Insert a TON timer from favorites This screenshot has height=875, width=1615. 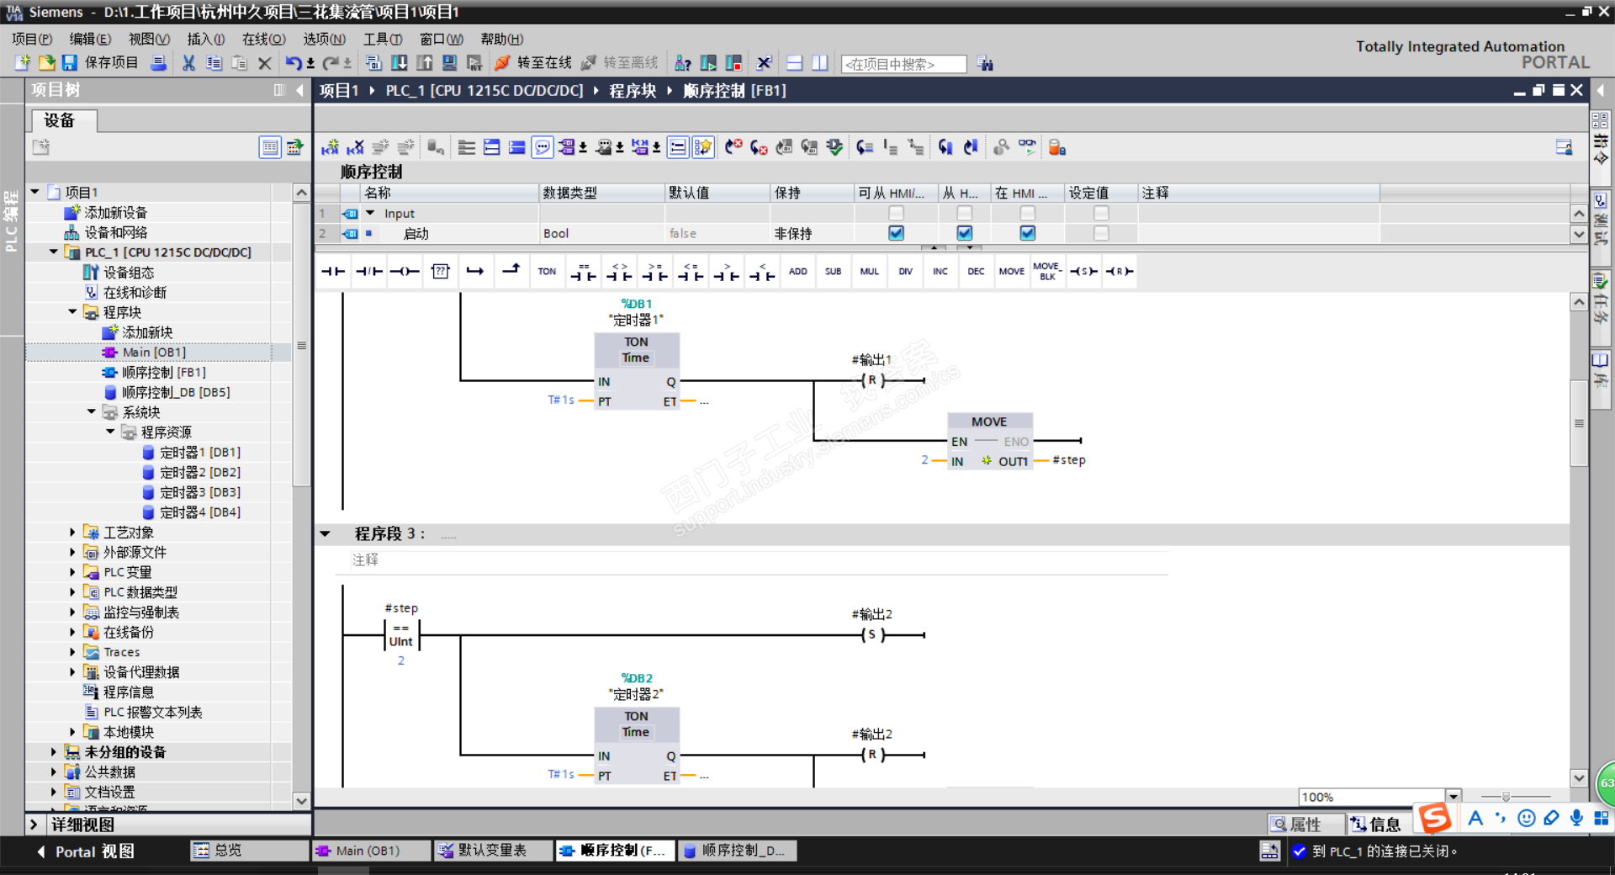click(547, 271)
